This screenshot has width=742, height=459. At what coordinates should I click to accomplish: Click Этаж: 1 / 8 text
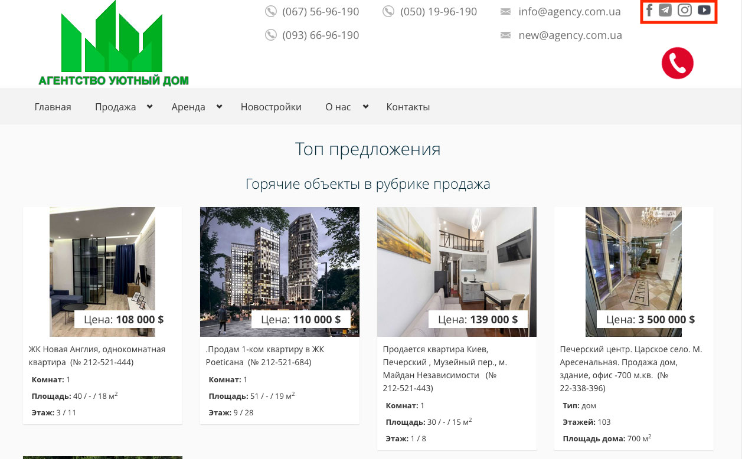(x=406, y=438)
